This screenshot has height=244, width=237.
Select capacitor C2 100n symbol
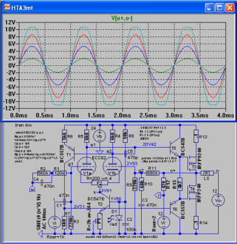pos(125,224)
